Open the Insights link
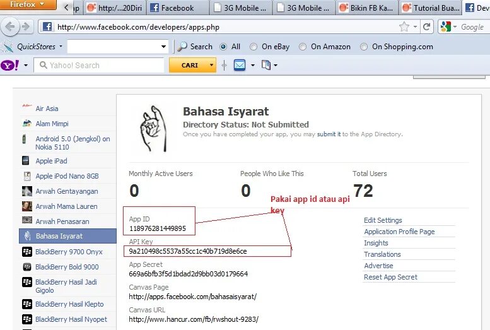 point(376,243)
